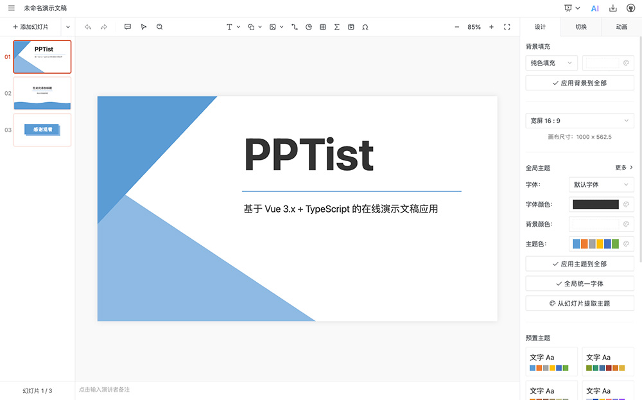
Task: Export the presentation using the download icon
Action: click(613, 8)
